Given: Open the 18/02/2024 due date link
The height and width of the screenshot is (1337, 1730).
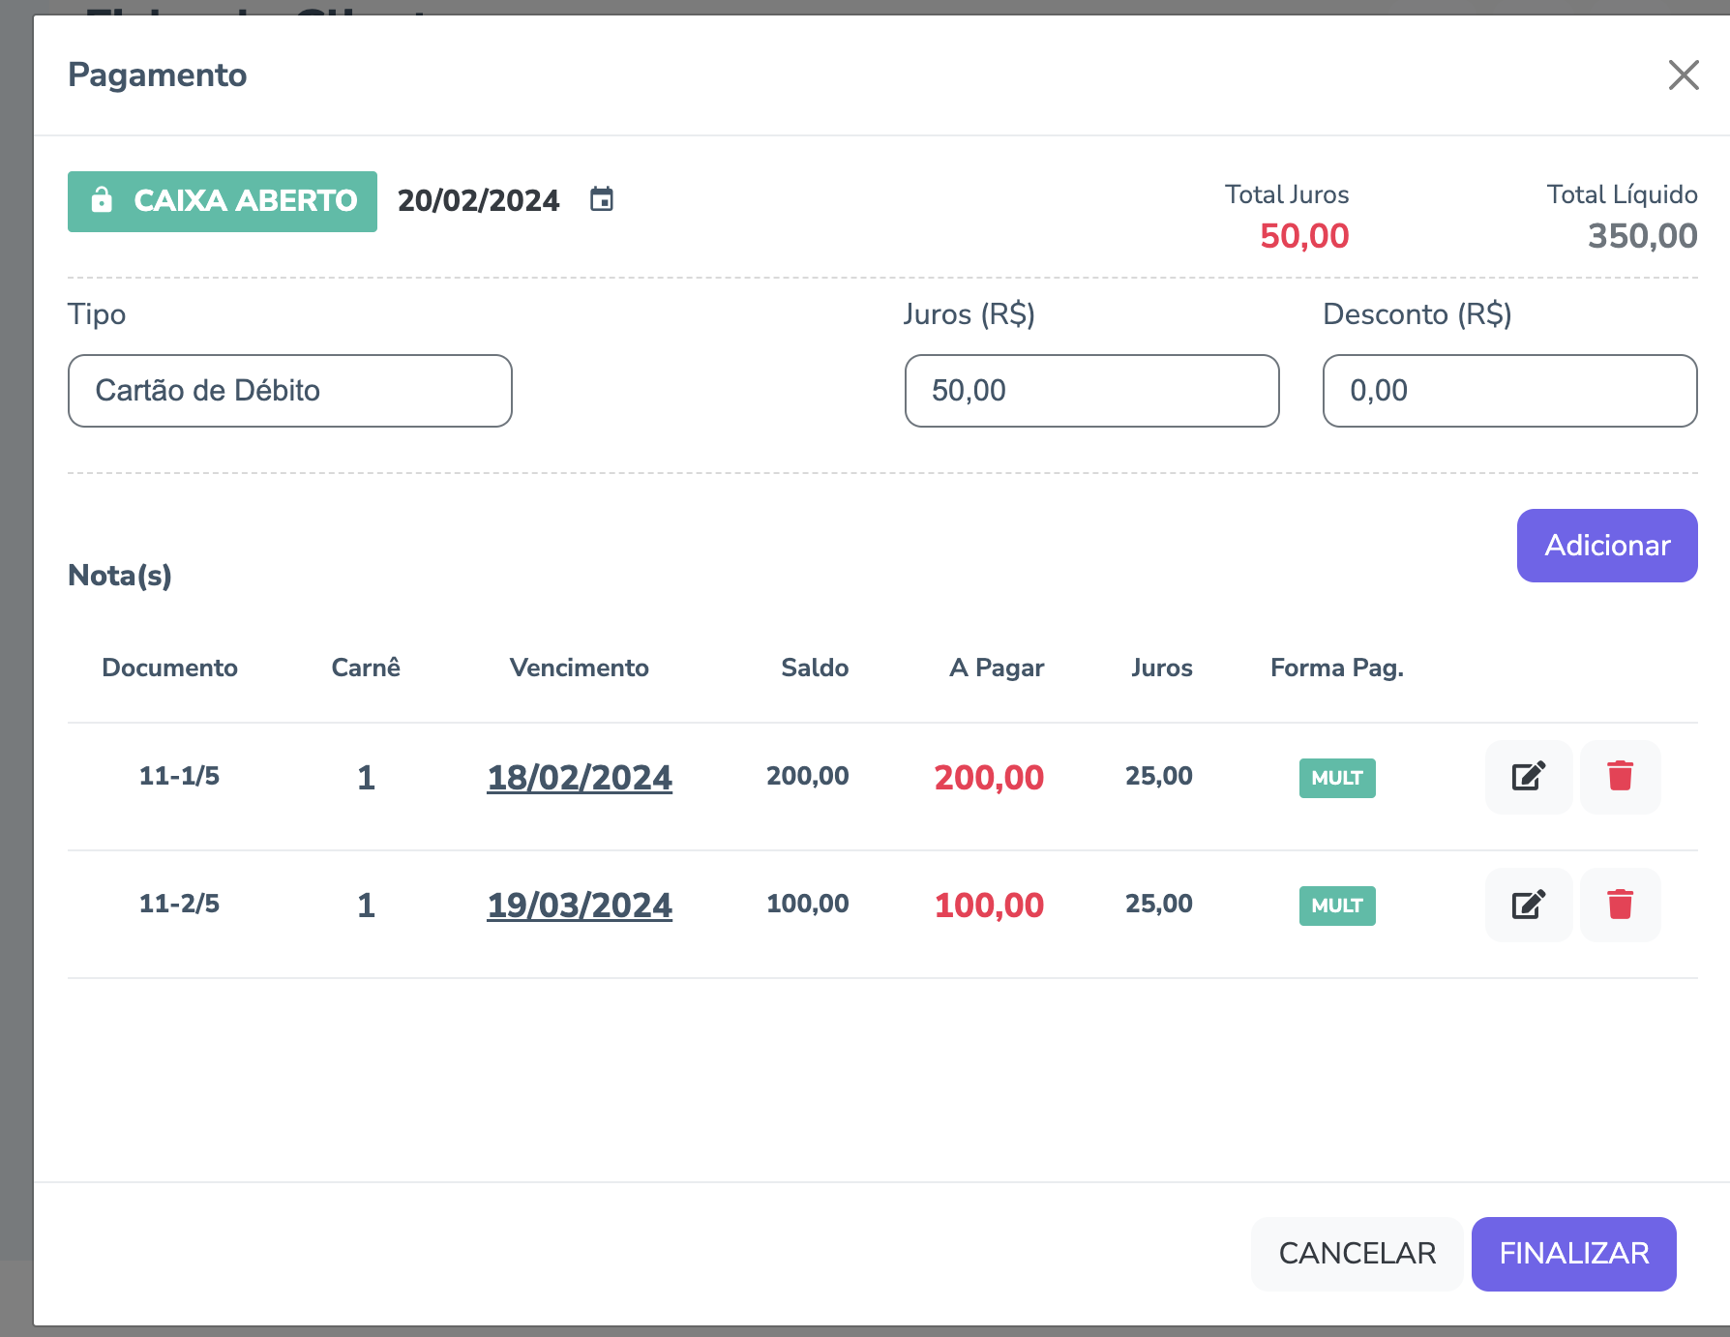Looking at the screenshot, I should coord(579,778).
